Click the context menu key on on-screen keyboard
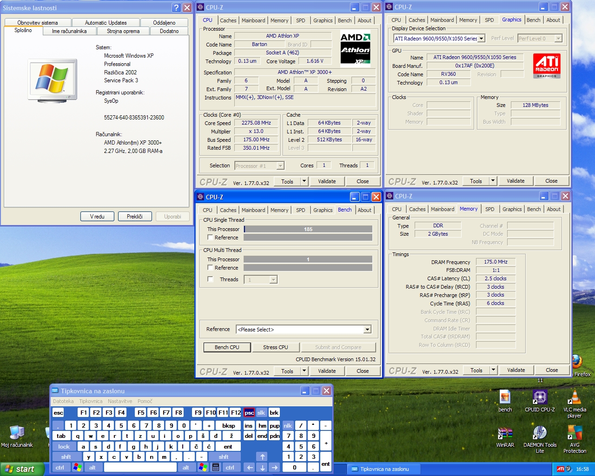The image size is (595, 476). [215, 468]
